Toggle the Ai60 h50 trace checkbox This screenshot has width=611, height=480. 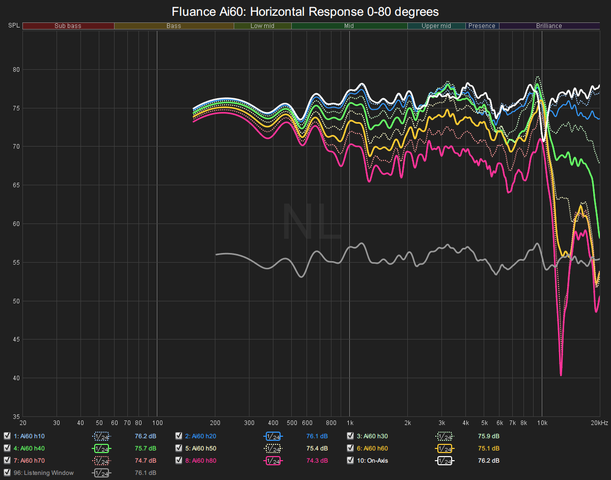coord(179,448)
